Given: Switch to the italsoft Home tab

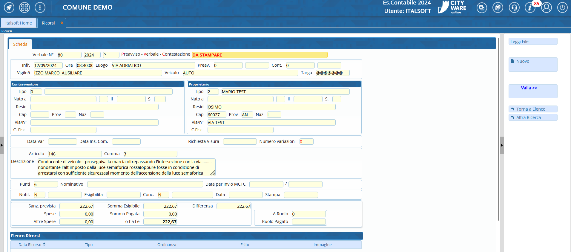Looking at the screenshot, I should tap(19, 23).
